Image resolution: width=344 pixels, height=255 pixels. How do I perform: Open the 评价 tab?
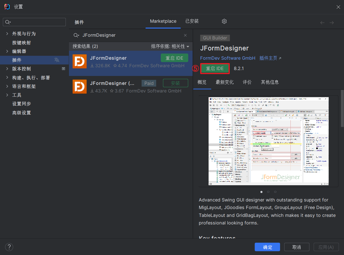point(247,82)
